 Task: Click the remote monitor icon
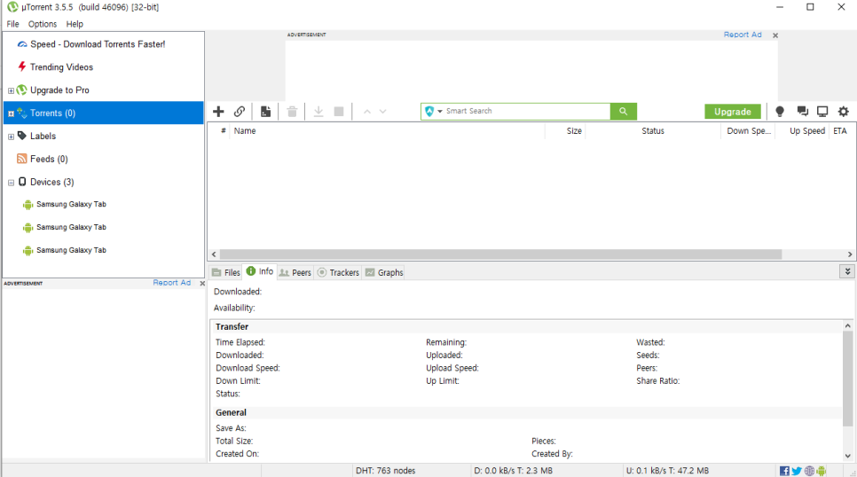pos(822,112)
